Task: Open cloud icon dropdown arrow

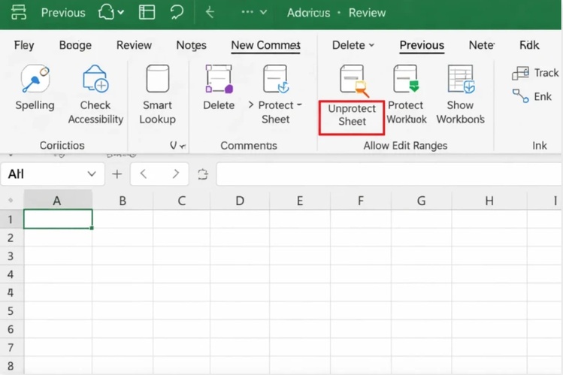Action: click(121, 12)
